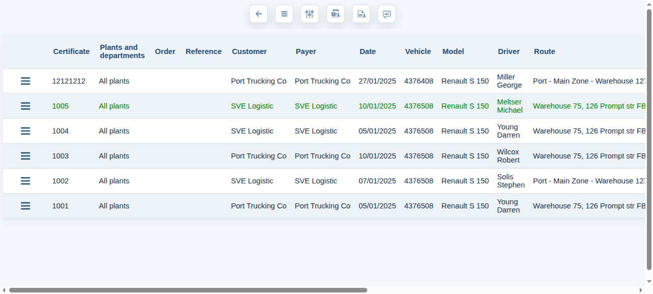The image size is (653, 294).
Task: Click customer Port Trucking Co in row 12121212
Action: pyautogui.click(x=259, y=81)
